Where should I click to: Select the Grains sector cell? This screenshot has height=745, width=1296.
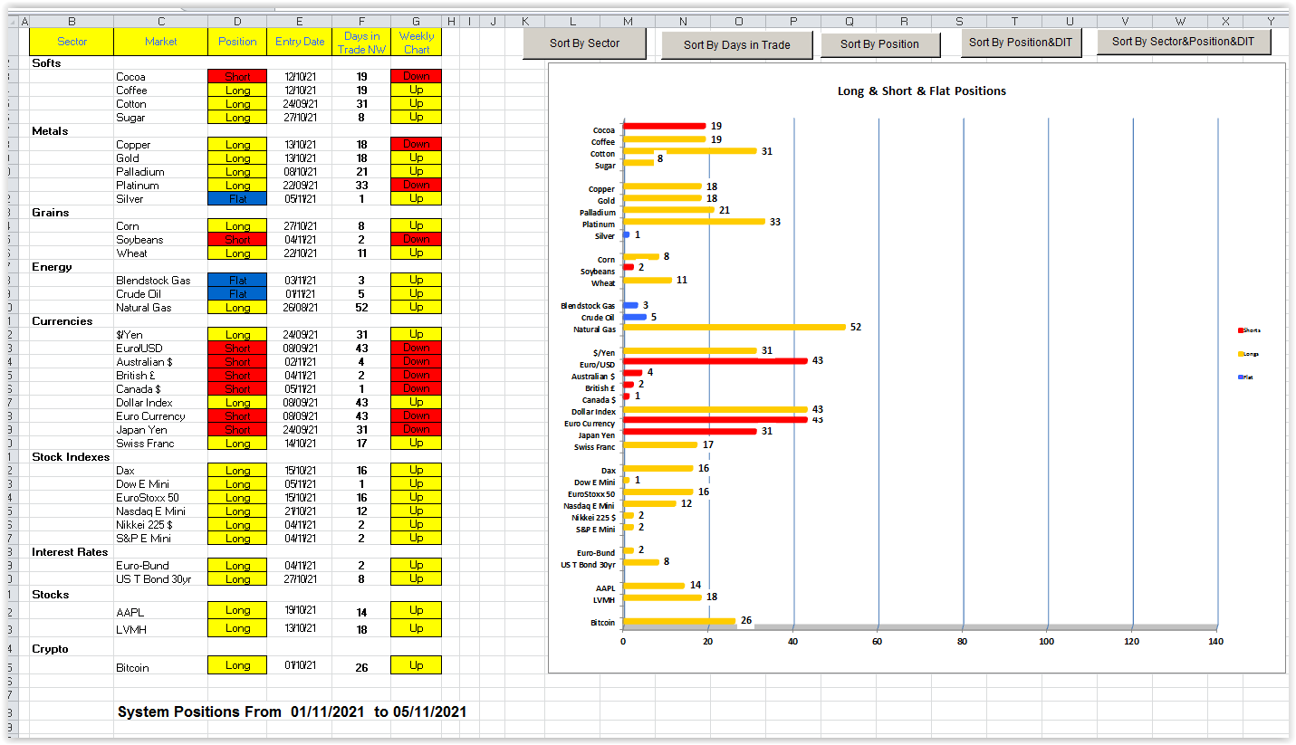tap(72, 213)
